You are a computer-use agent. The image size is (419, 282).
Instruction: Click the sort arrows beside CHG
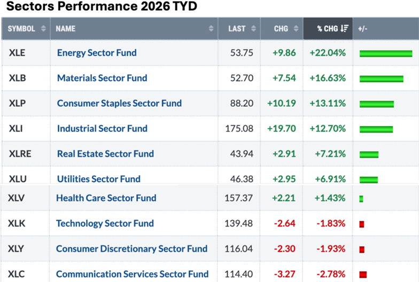(297, 29)
